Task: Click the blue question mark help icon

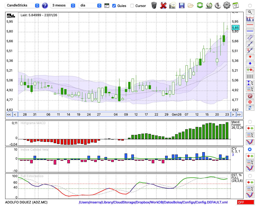Action: pos(45,5)
